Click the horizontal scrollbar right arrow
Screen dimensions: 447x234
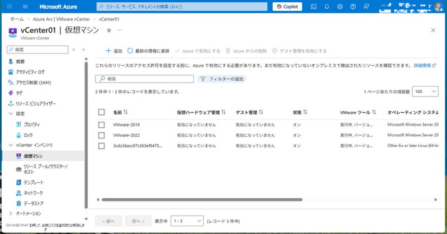coord(436,199)
